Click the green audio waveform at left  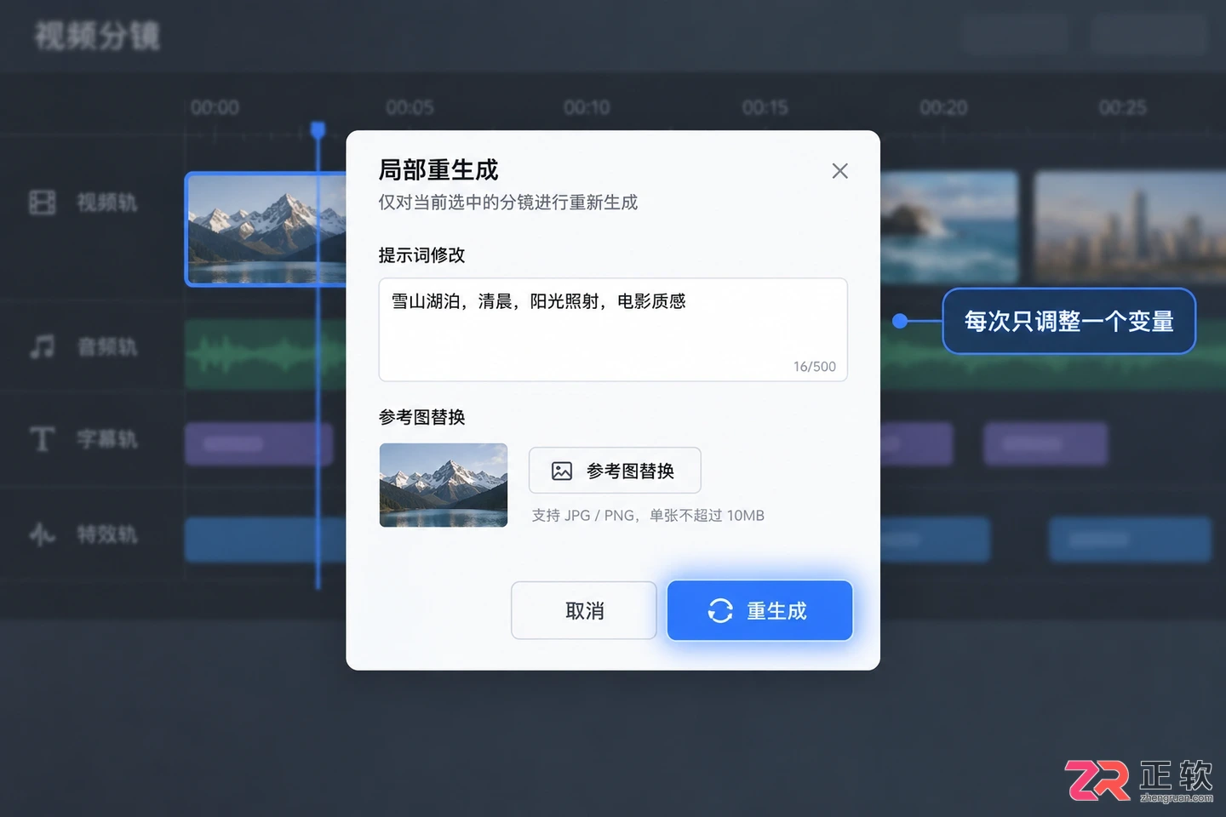266,354
